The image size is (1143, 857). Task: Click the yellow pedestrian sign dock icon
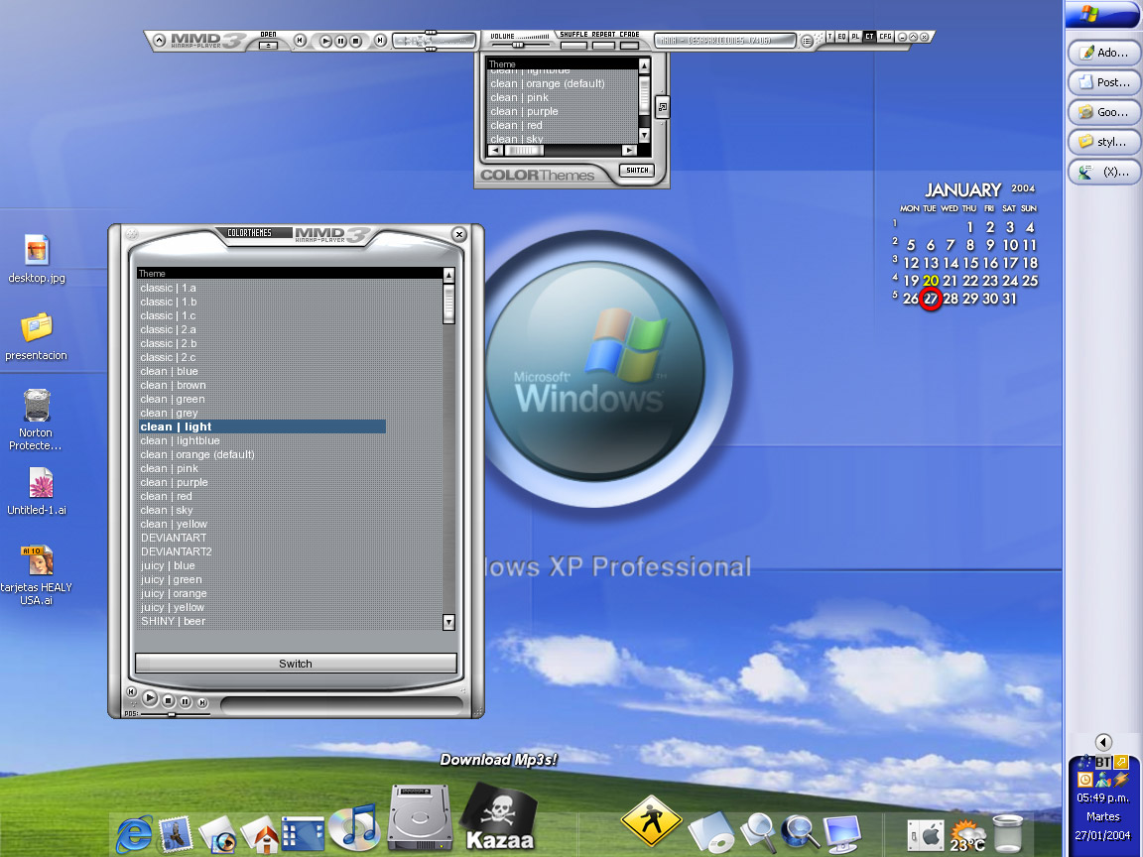[x=651, y=820]
